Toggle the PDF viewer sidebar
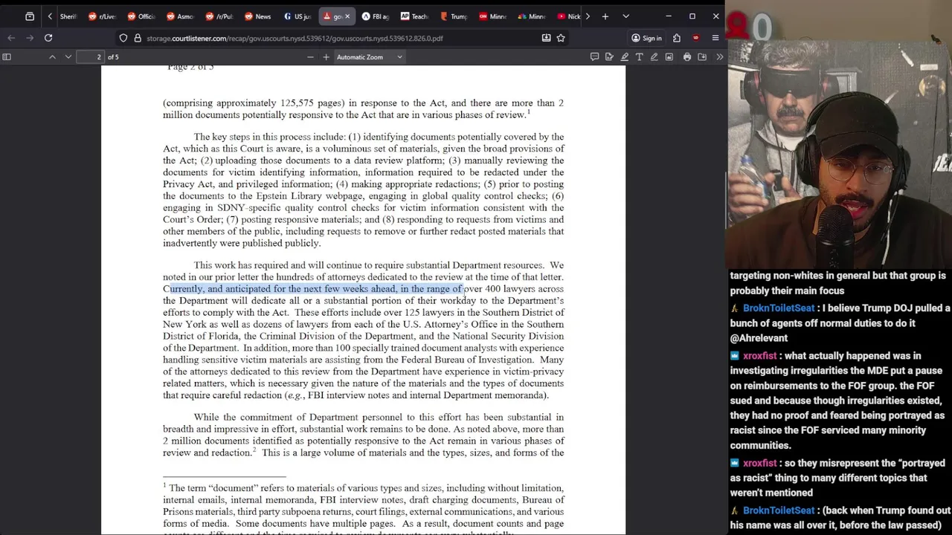This screenshot has width=952, height=535. [x=7, y=57]
